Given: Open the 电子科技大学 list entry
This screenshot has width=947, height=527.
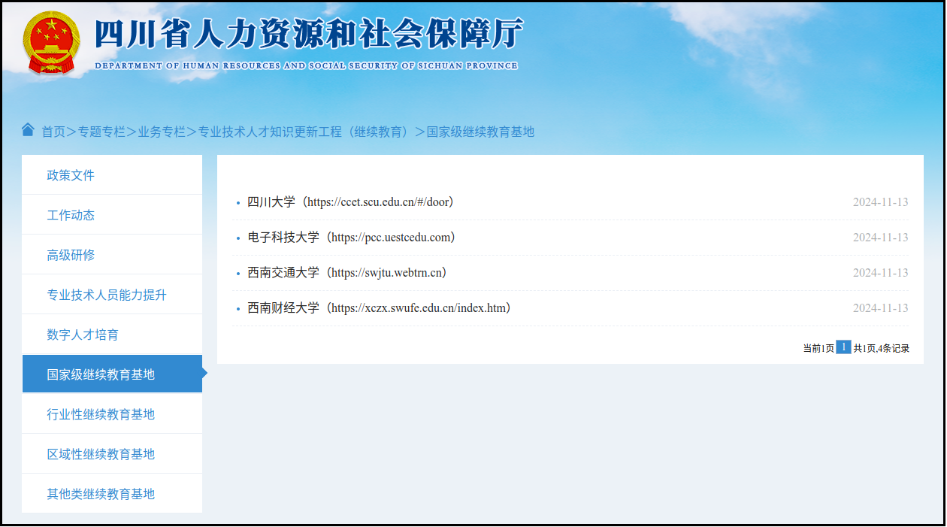Looking at the screenshot, I should [x=352, y=238].
